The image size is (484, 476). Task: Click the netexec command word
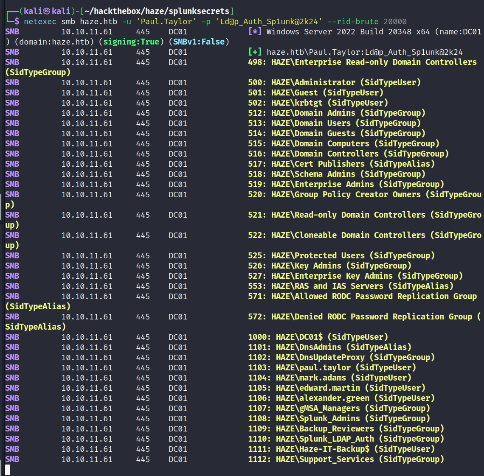coord(40,22)
